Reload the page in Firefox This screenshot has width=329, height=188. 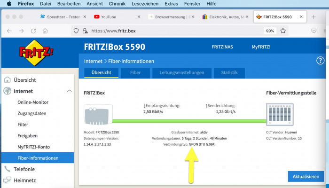tap(33, 31)
